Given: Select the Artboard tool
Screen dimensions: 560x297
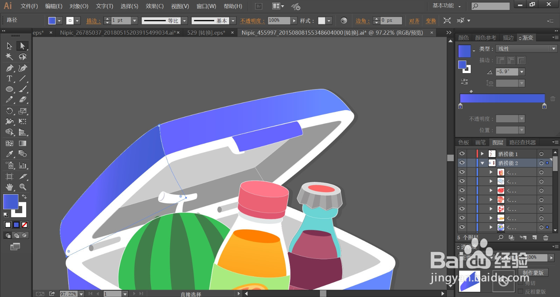Looking at the screenshot, I should point(9,176).
